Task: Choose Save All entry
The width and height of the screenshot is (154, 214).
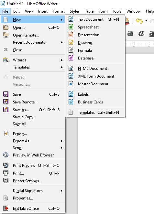Action: tap(33, 124)
